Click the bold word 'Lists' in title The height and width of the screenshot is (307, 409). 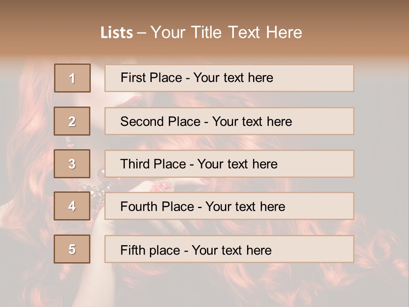(117, 33)
